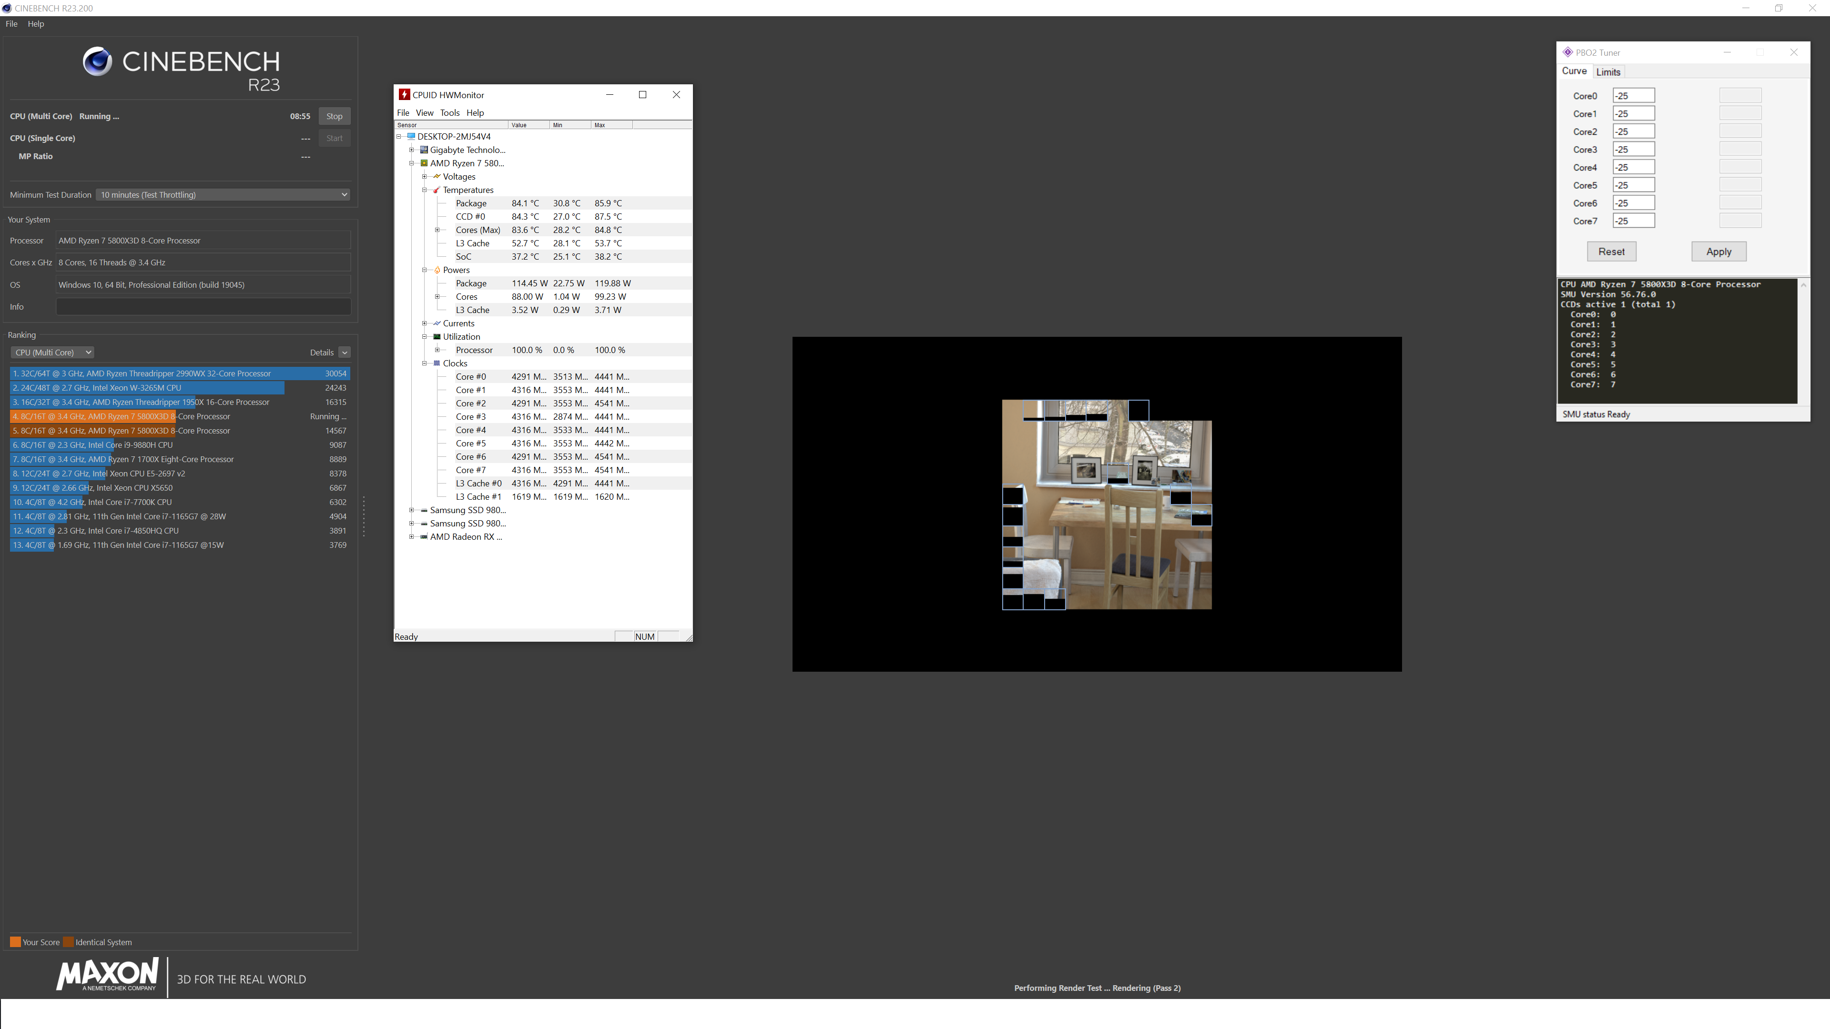Expand the first Samsung SSD 980 node
The width and height of the screenshot is (1830, 1029).
(x=411, y=510)
